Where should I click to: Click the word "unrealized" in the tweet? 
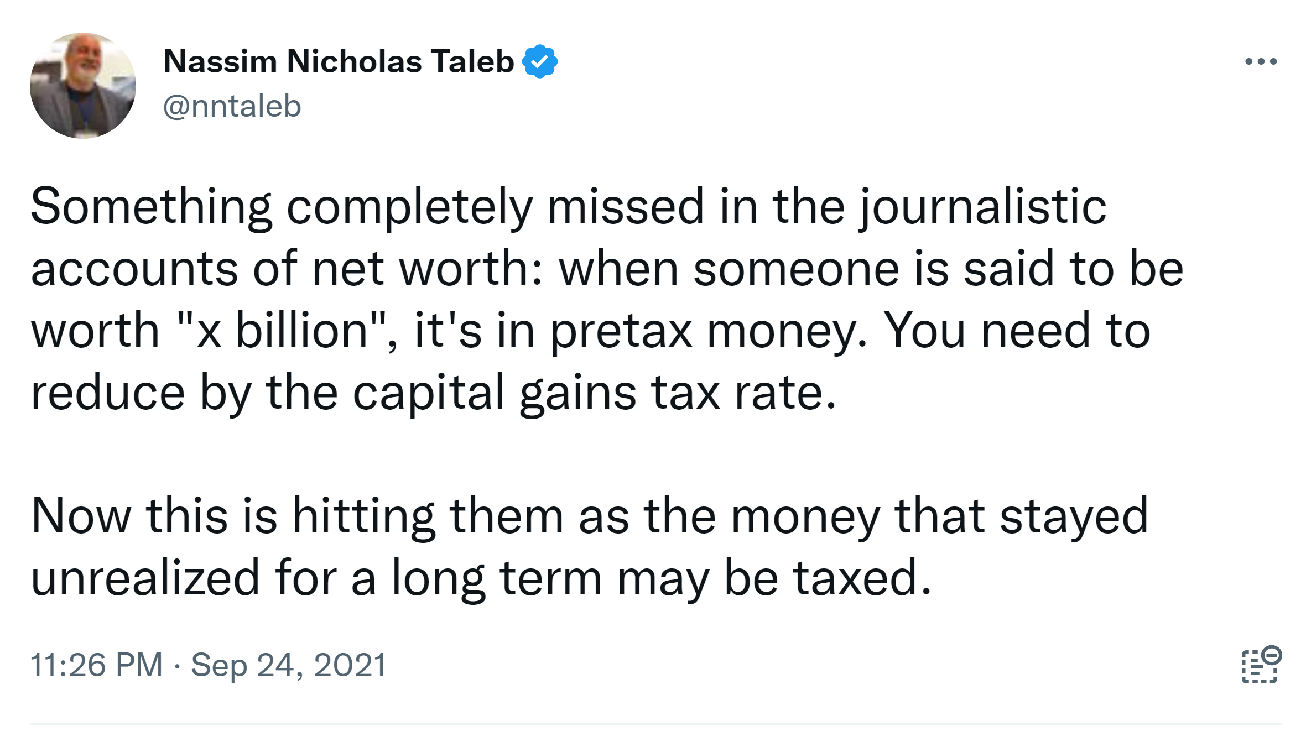click(145, 578)
